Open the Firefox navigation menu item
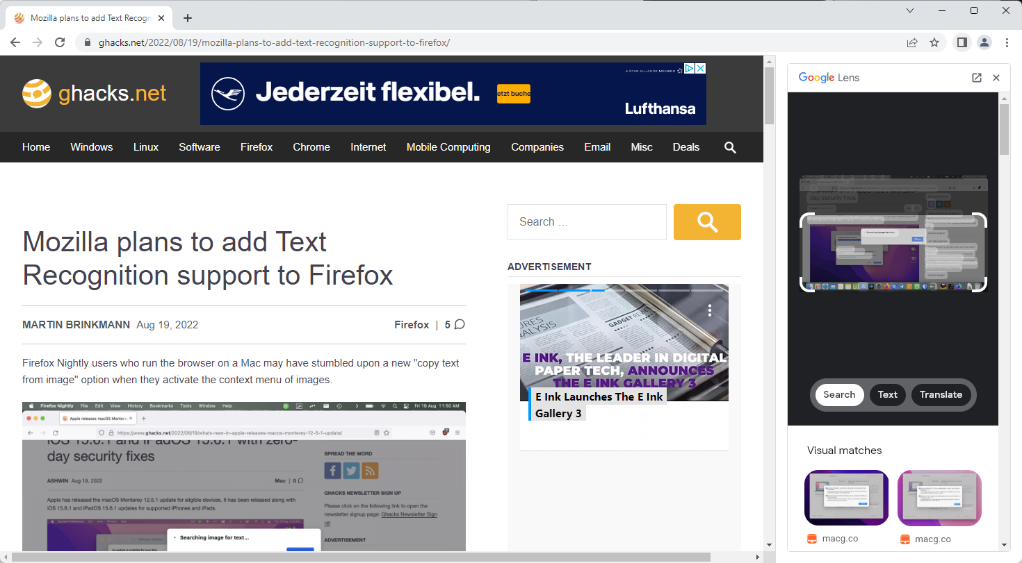Viewport: 1022px width, 563px height. (257, 147)
